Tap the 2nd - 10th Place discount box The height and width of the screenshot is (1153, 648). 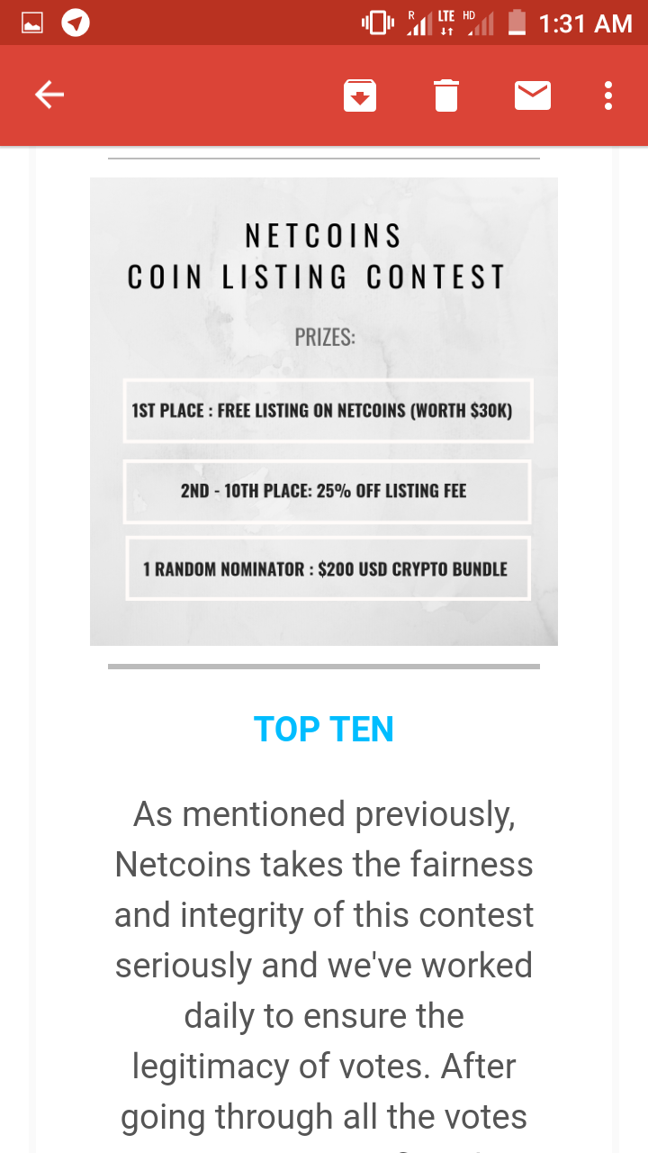pos(327,491)
